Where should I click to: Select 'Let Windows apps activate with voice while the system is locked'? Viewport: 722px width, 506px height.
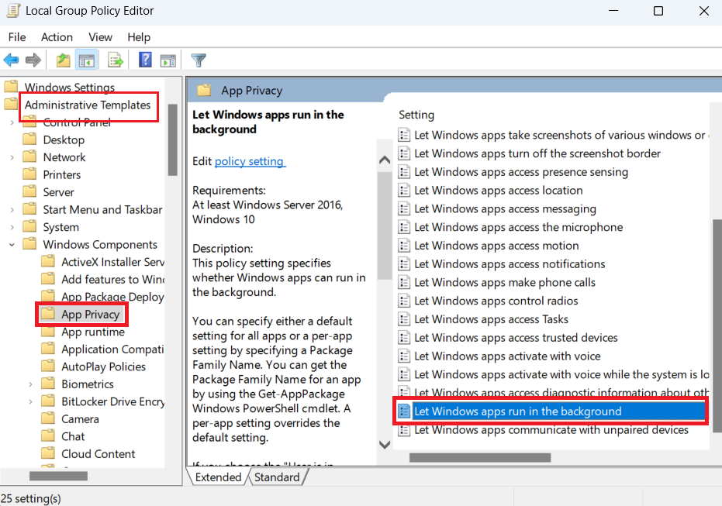561,374
